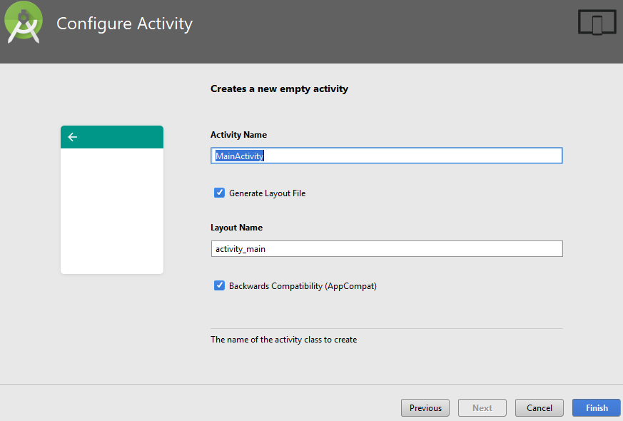Click the Finish button
This screenshot has width=623, height=421.
click(597, 408)
